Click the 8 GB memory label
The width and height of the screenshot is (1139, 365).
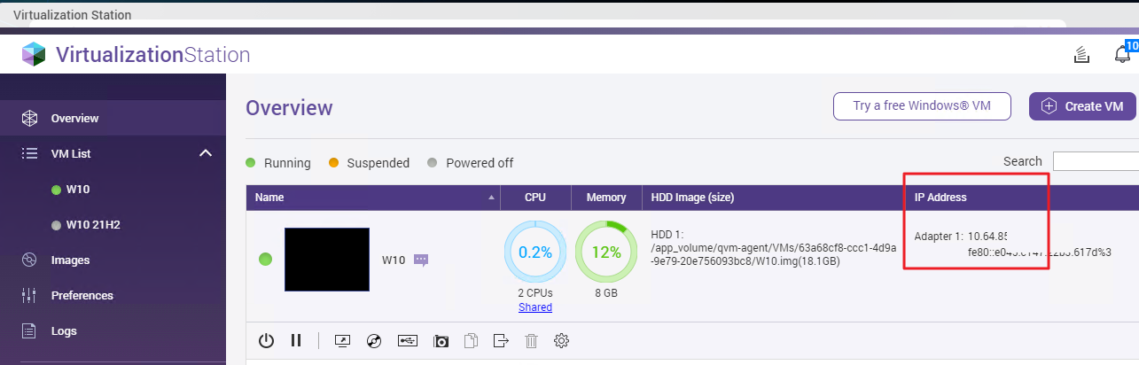606,293
